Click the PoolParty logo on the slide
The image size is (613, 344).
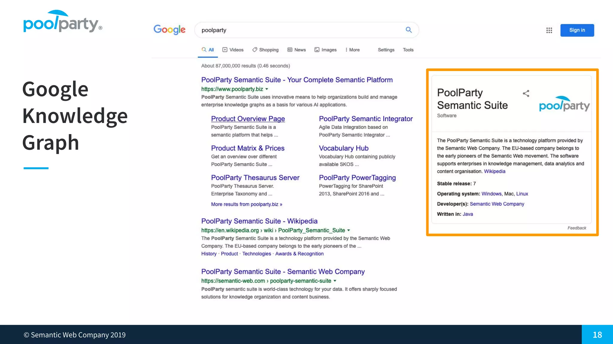tap(63, 21)
